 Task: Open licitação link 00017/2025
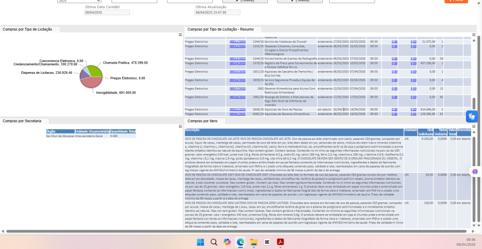point(238,88)
